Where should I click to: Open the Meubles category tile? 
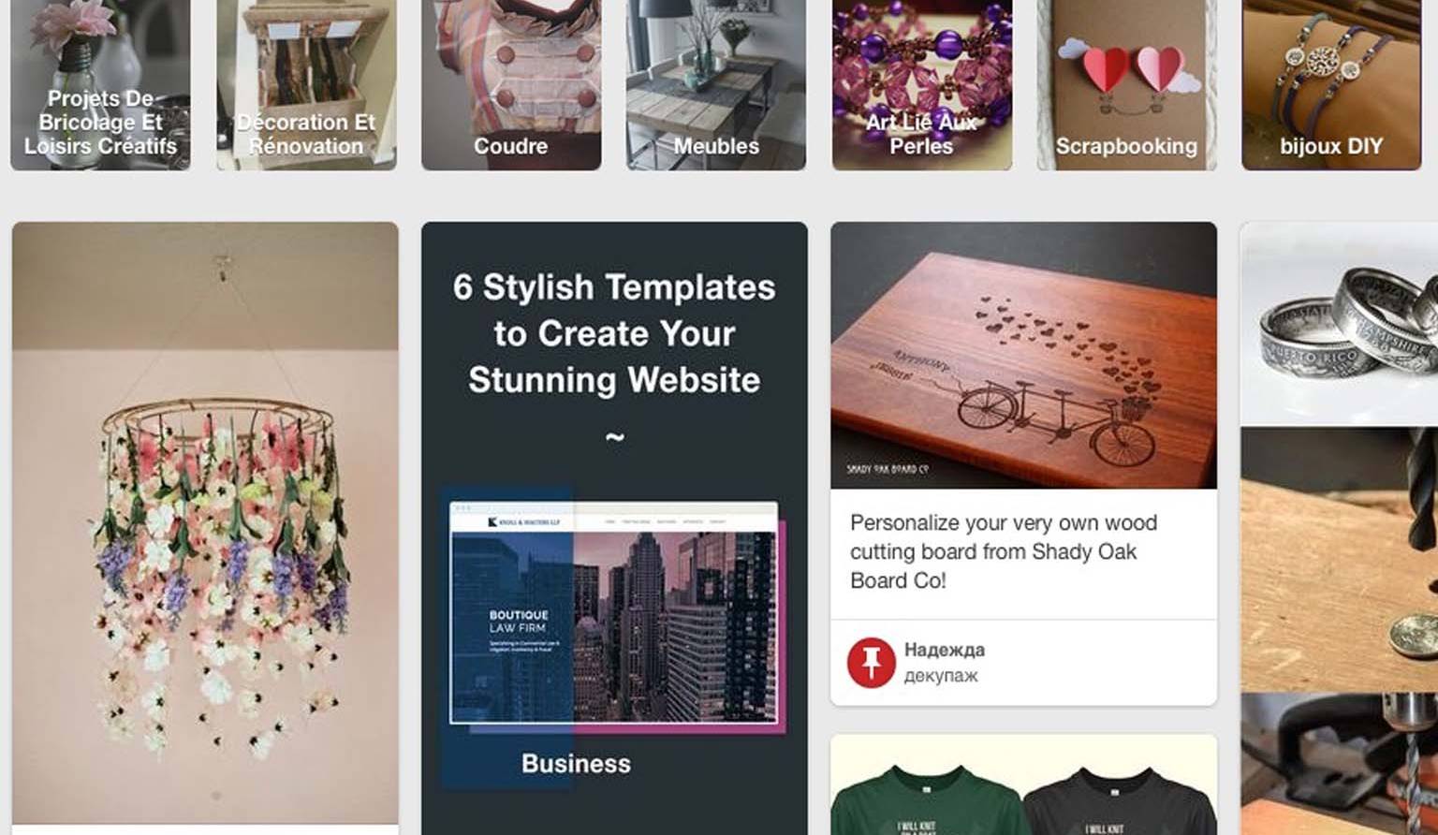(716, 85)
